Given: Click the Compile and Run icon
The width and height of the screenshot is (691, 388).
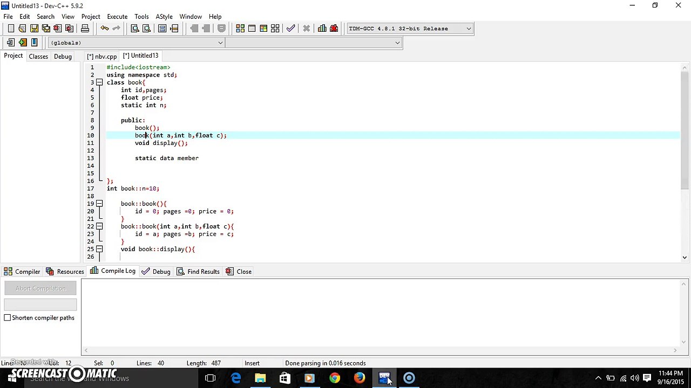Looking at the screenshot, I should click(263, 28).
